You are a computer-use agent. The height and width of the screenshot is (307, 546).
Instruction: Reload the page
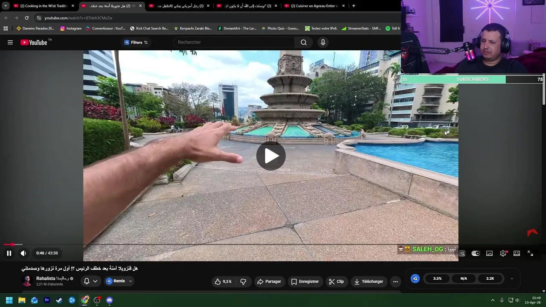pos(26,18)
